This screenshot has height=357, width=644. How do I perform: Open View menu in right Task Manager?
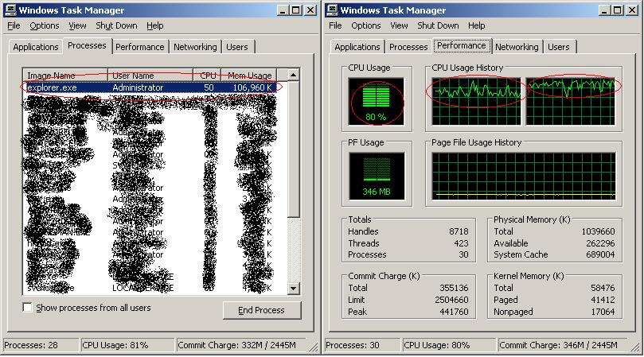pyautogui.click(x=399, y=25)
